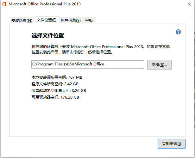Start setup with the 立即安装(I) button

[171, 143]
